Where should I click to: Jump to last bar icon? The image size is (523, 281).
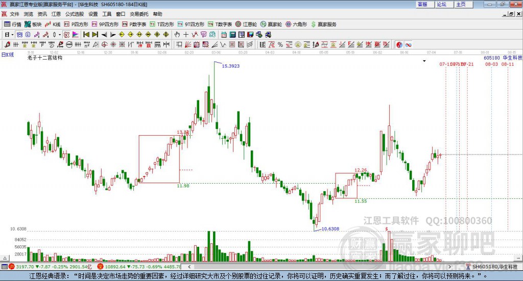pos(95,35)
